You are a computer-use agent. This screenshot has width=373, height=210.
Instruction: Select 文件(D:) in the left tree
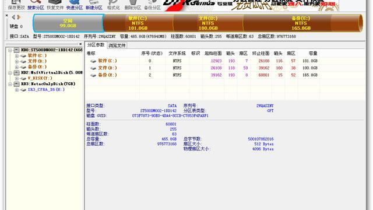click(37, 61)
